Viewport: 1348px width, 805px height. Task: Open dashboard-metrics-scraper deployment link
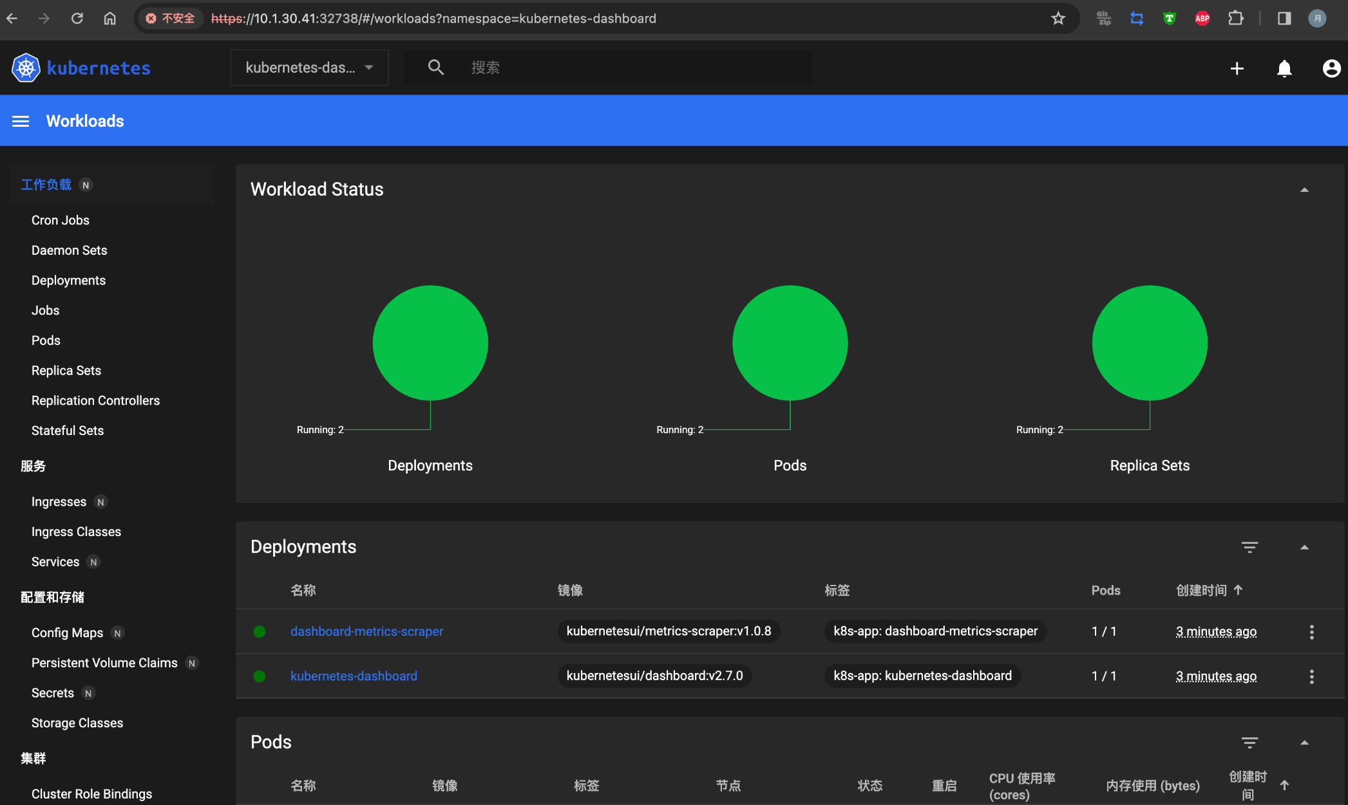[x=366, y=631]
